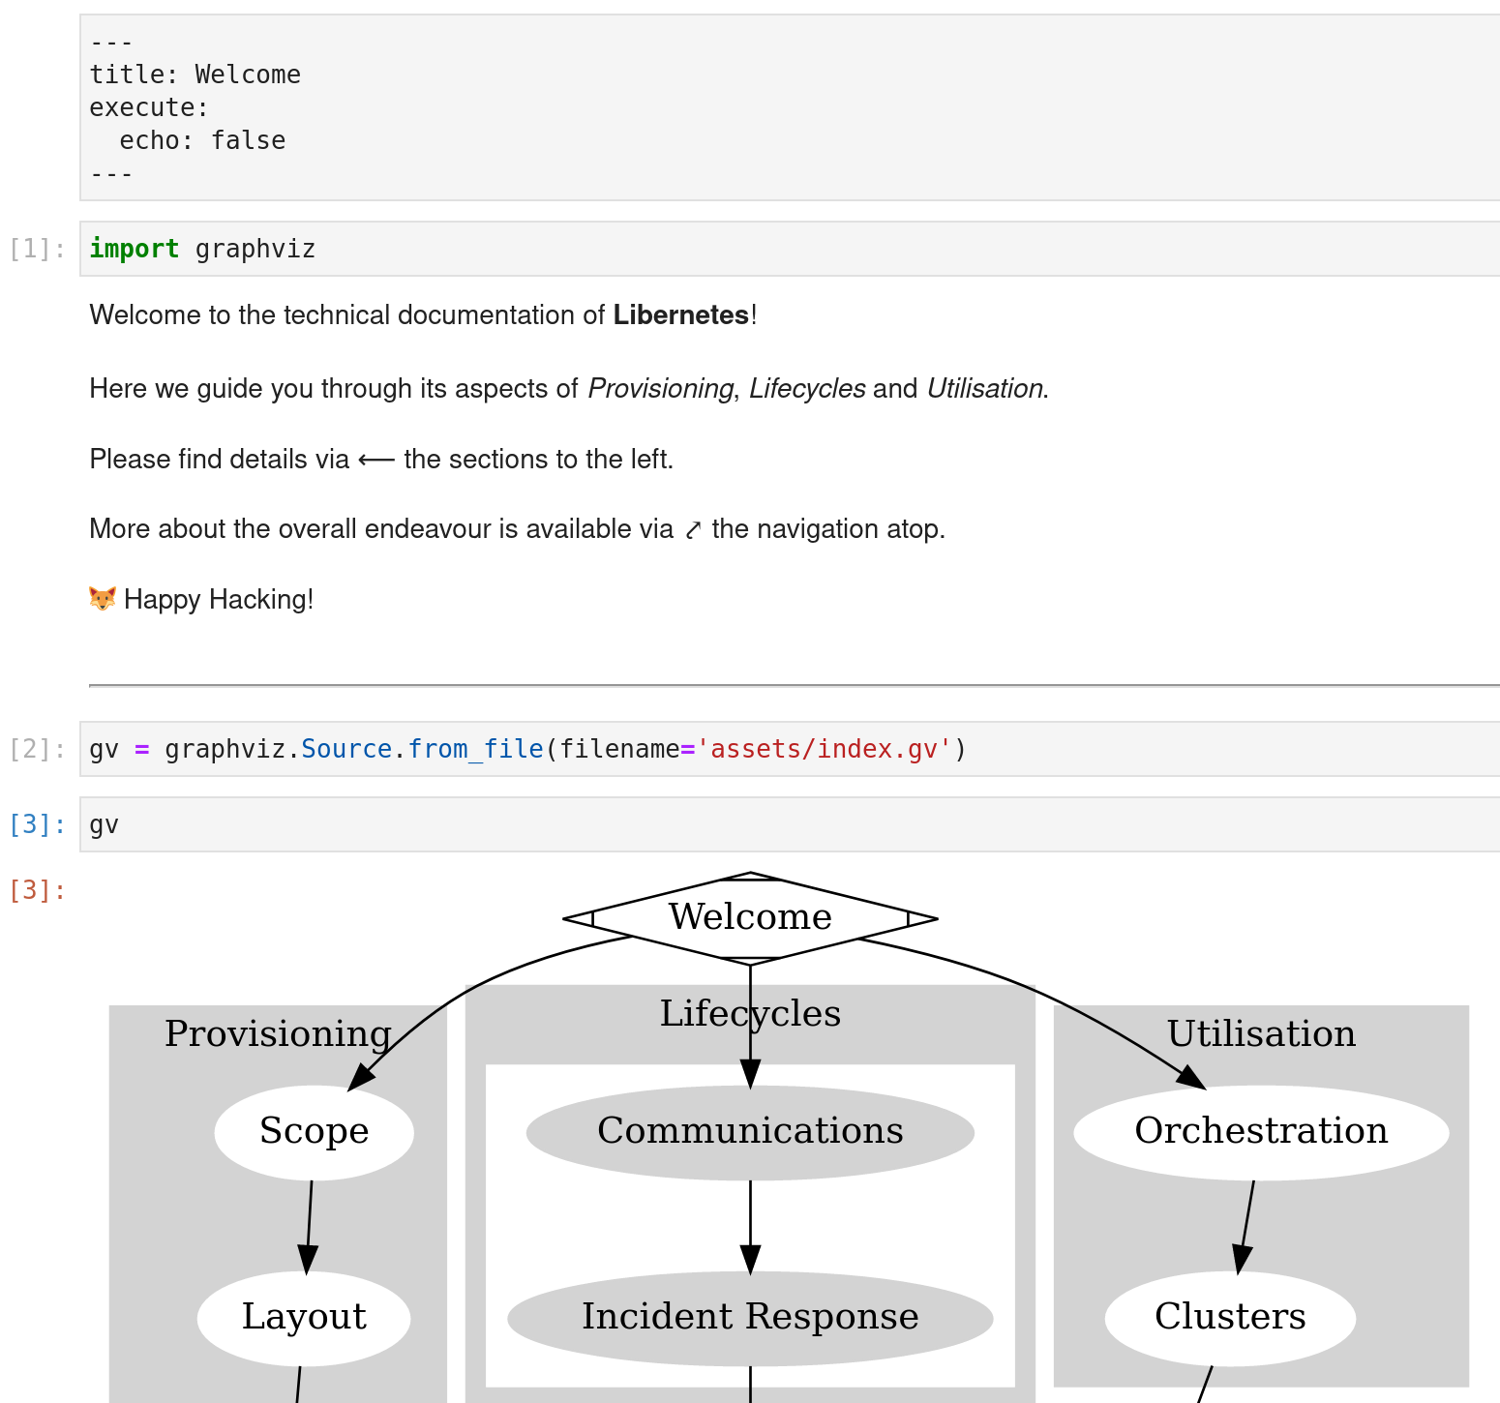Click the Utilisation cluster heading
Screen dimensions: 1500x1403
pyautogui.click(x=1261, y=1032)
